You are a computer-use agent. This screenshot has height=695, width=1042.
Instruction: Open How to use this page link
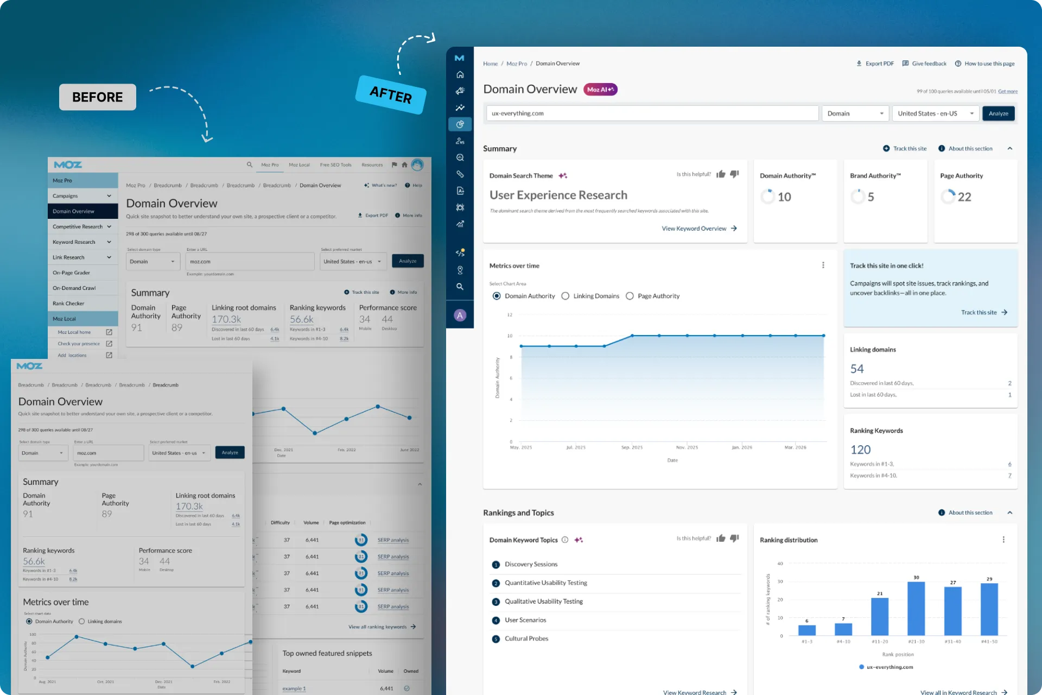[985, 64]
